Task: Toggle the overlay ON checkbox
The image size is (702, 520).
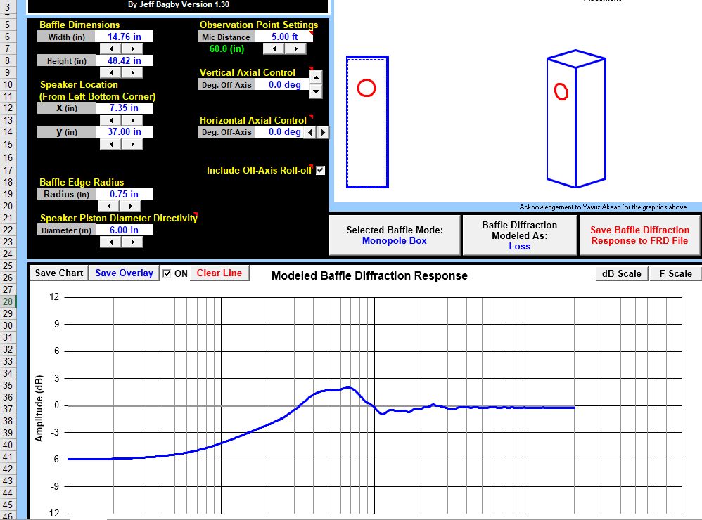Action: (167, 273)
